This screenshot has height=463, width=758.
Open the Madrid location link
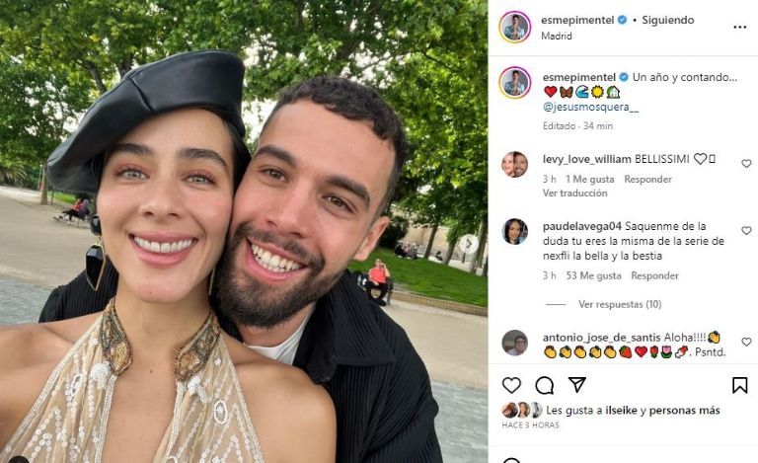point(557,37)
